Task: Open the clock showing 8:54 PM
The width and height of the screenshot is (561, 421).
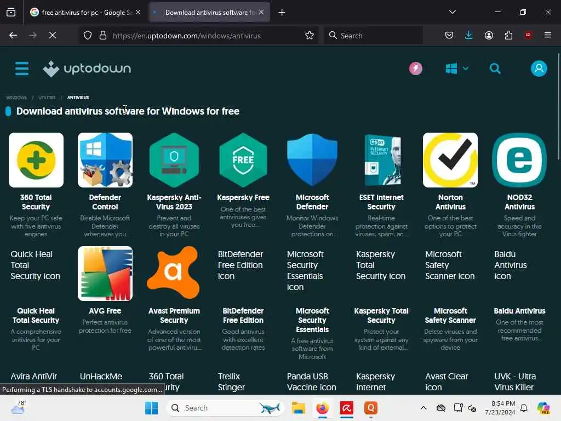Action: tap(500, 408)
